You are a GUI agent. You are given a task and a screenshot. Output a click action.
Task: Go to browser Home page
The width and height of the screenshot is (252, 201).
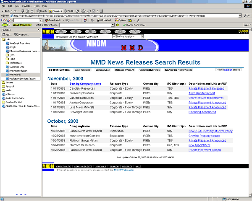click(32, 11)
